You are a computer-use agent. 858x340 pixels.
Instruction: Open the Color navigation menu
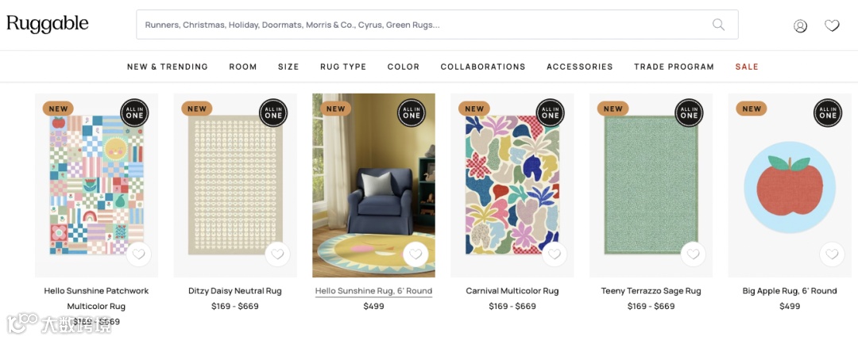click(x=404, y=67)
